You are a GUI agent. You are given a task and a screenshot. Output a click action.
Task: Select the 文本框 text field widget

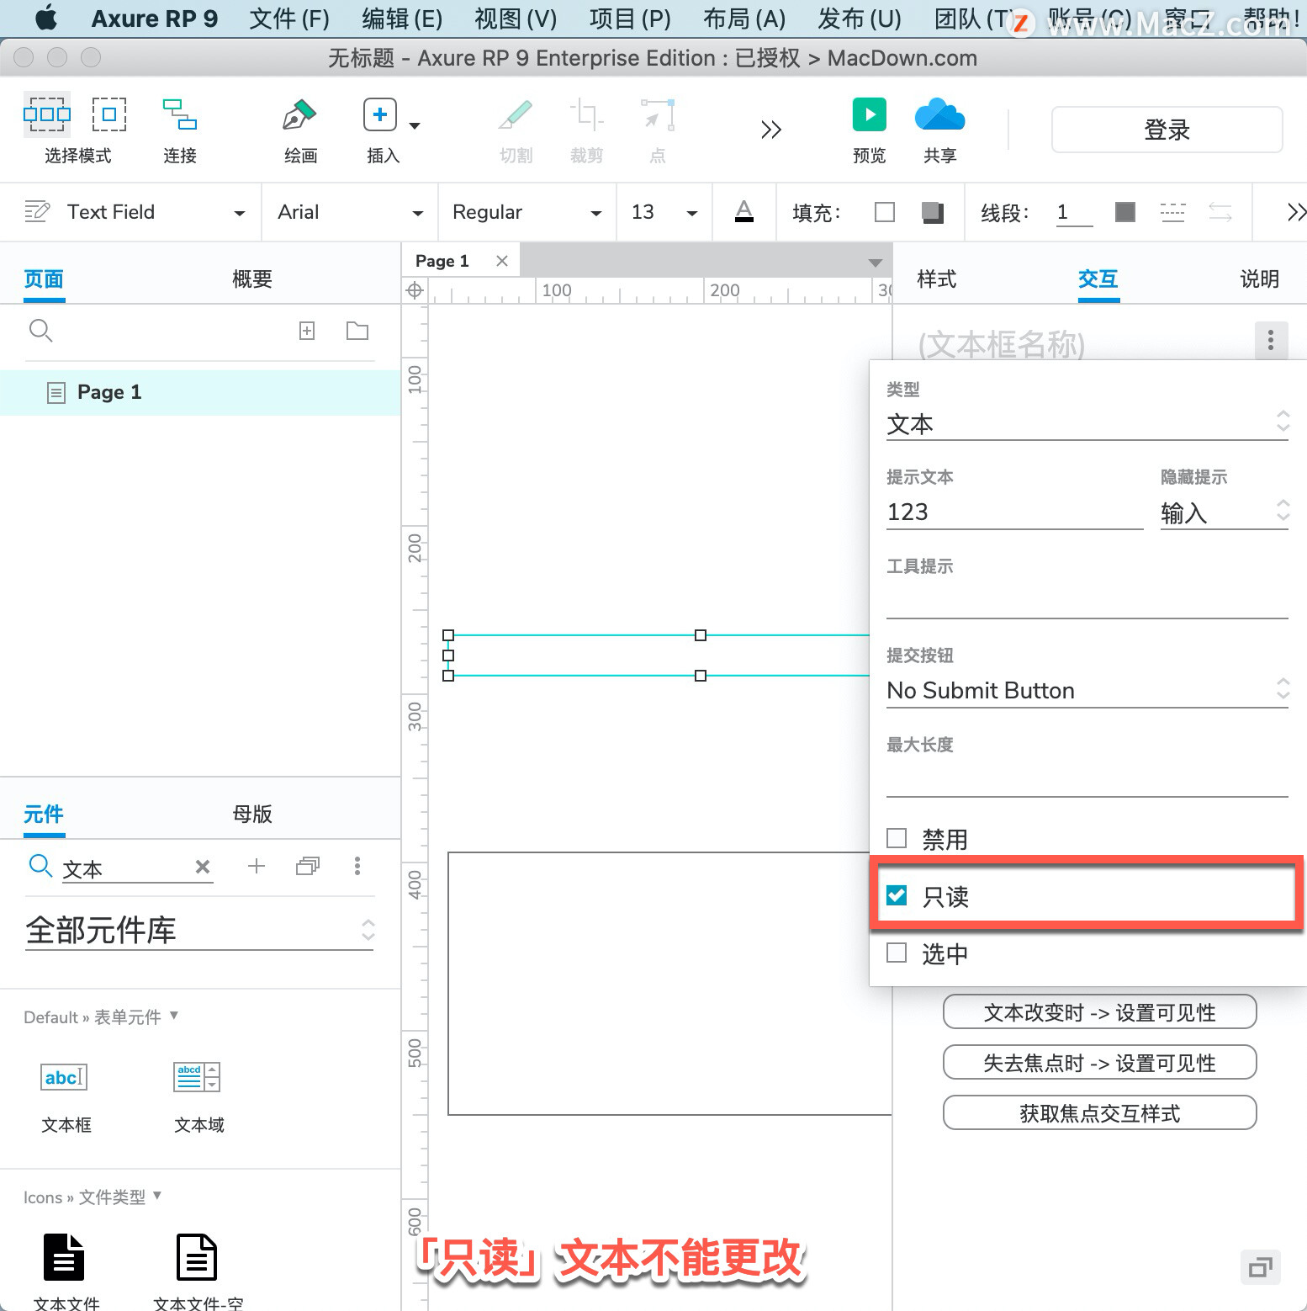click(65, 1077)
